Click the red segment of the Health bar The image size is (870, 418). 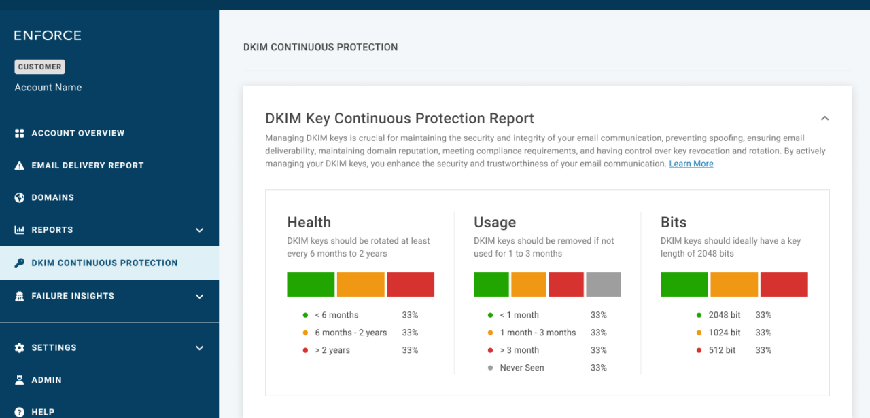pos(410,284)
